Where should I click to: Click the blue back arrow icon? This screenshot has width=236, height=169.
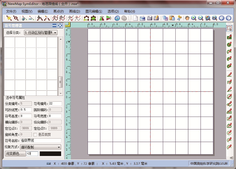(222, 18)
